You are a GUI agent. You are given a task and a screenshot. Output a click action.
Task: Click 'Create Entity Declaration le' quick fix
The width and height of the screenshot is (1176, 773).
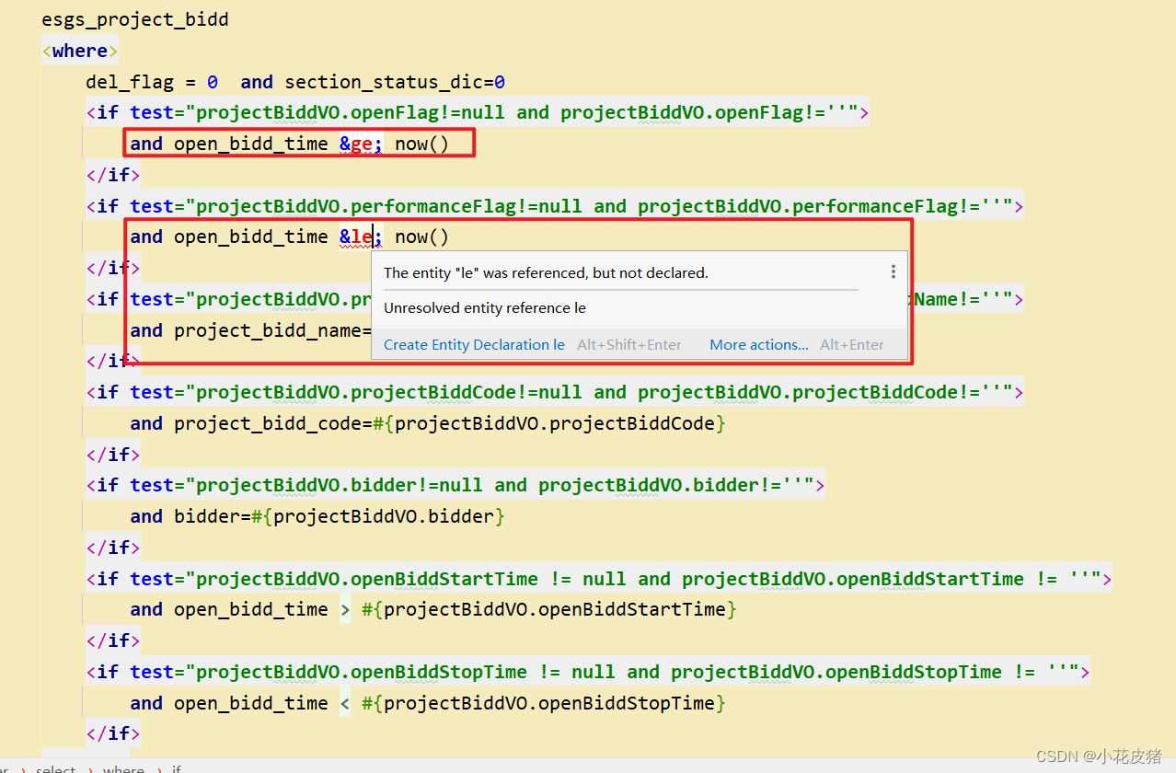tap(474, 345)
